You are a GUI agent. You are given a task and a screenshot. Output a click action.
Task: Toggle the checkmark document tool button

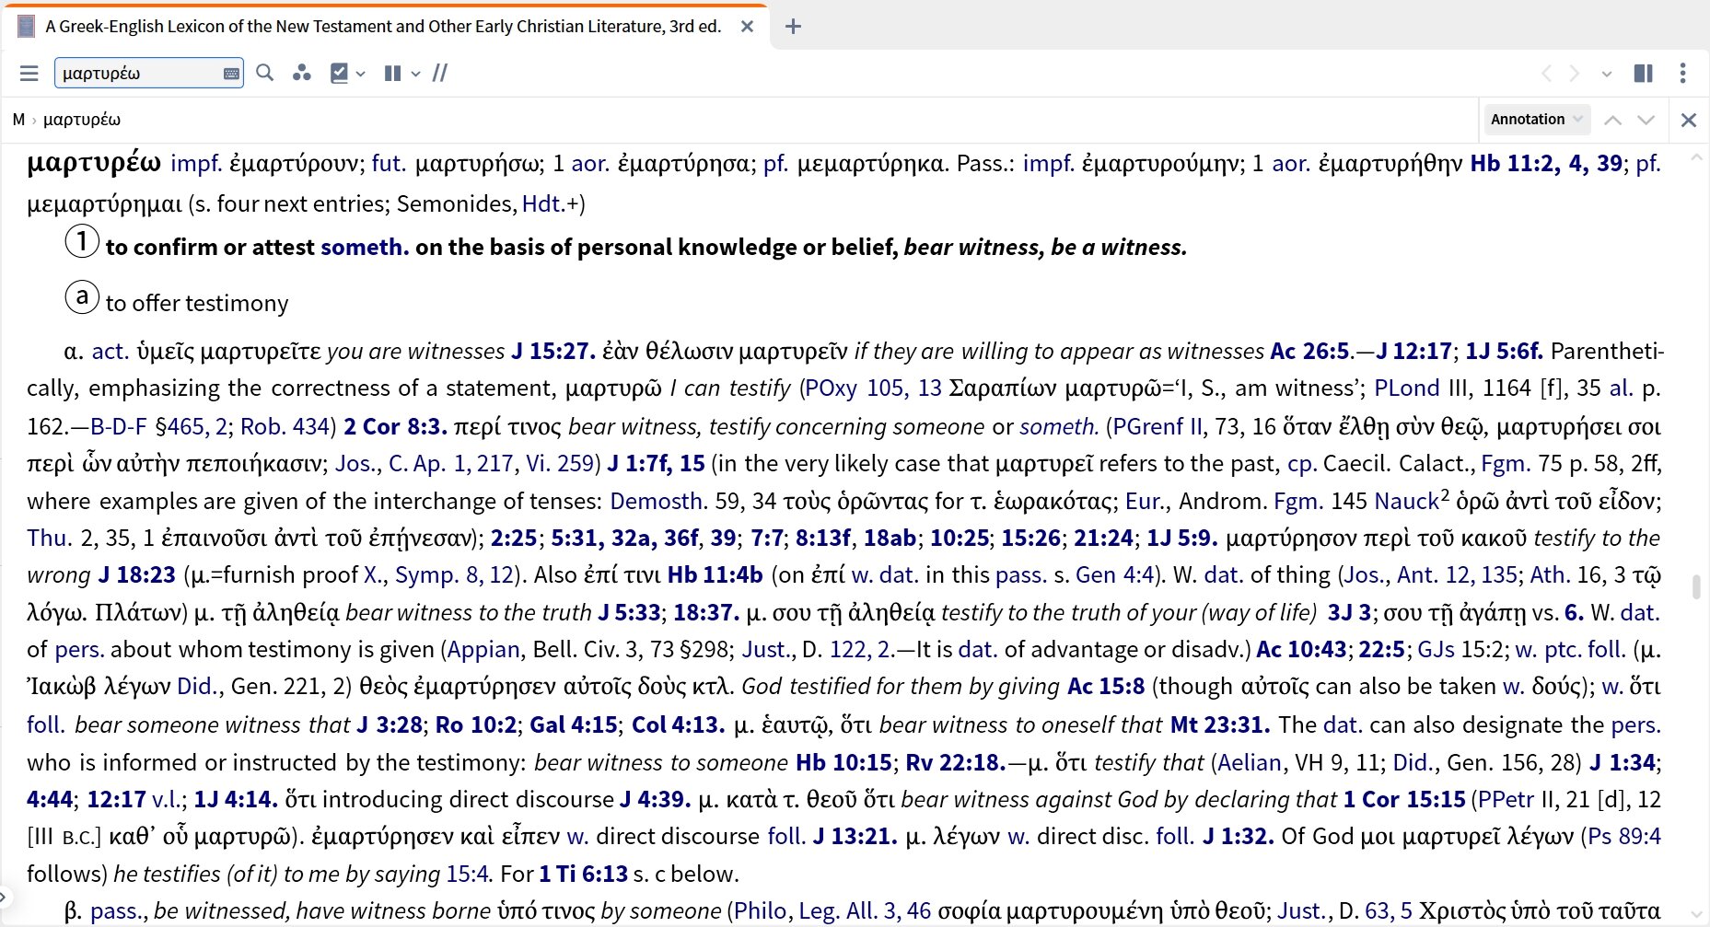[x=340, y=73]
